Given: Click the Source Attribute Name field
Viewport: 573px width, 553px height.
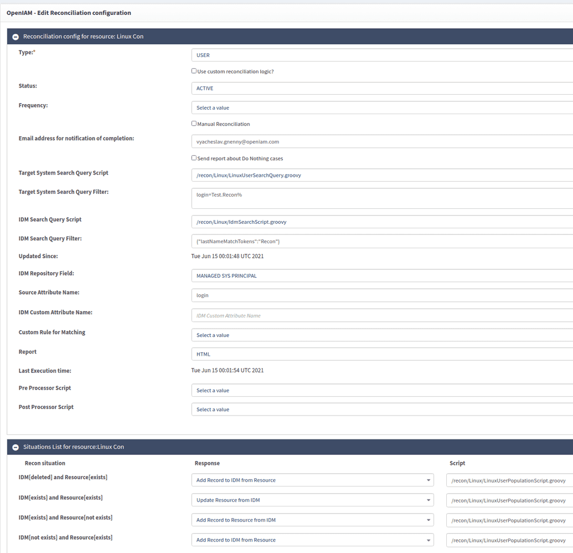Looking at the screenshot, I should pos(382,295).
